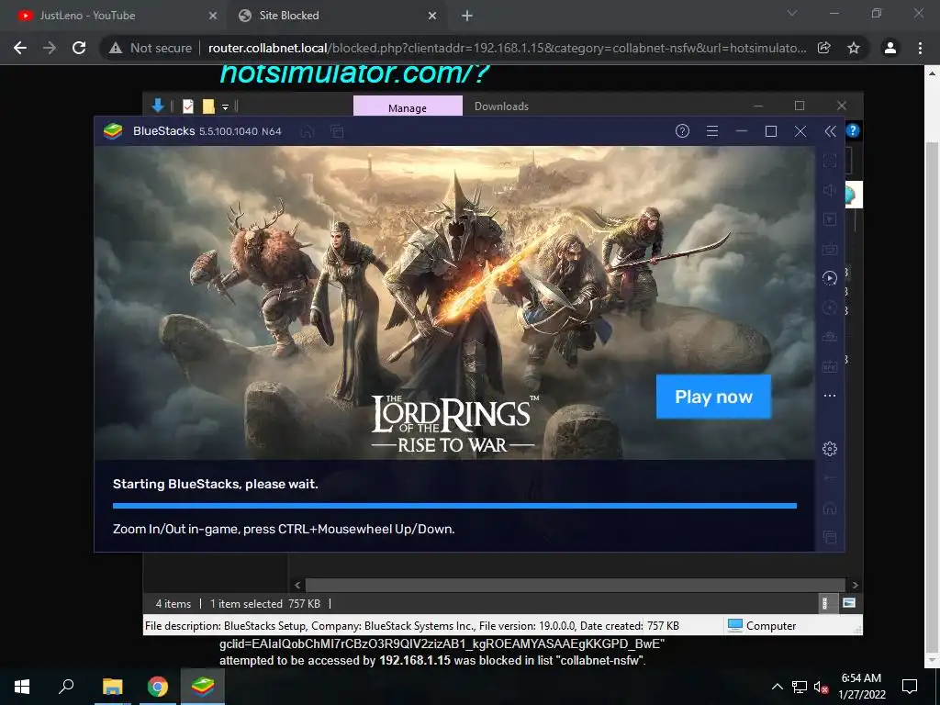Close the JustLeno - YouTube tab
Viewport: 940px width, 705px height.
(x=213, y=16)
